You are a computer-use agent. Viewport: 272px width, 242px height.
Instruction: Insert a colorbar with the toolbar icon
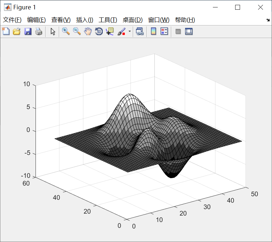(x=153, y=32)
